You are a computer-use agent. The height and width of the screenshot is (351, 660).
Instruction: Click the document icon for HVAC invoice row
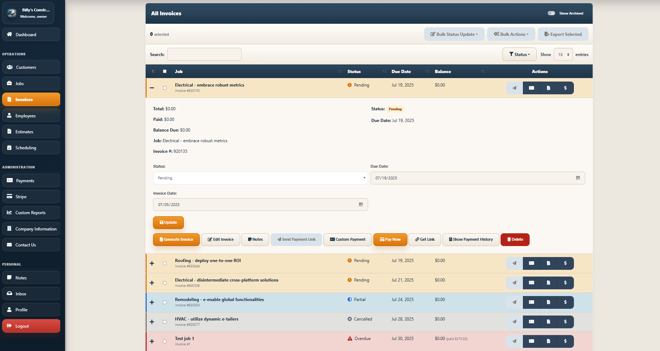click(548, 322)
